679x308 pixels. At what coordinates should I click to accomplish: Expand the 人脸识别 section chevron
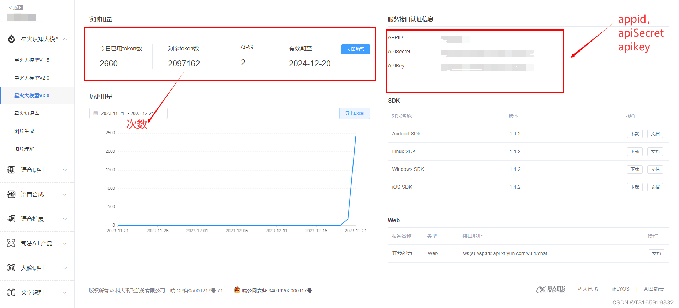click(65, 268)
